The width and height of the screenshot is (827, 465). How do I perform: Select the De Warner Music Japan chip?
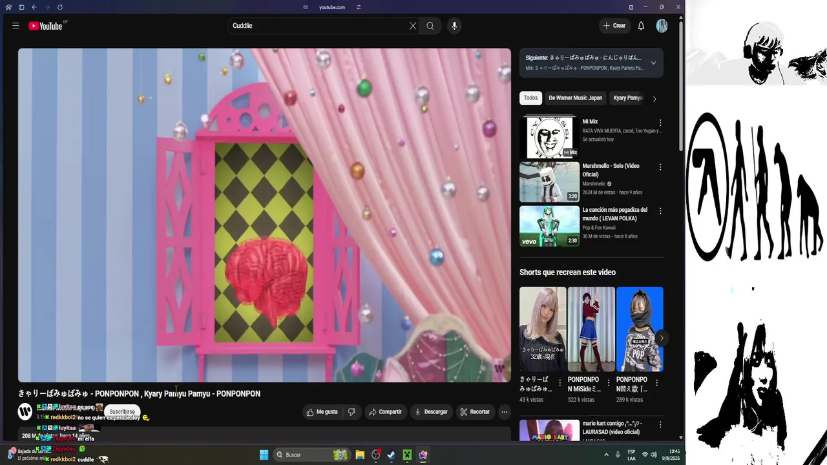click(575, 98)
